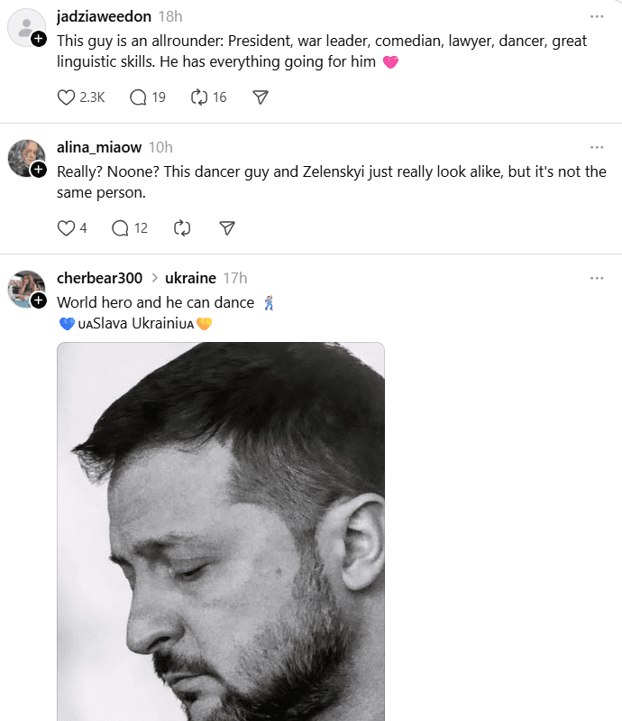The image size is (622, 721).
Task: Repost alina_miaow's reply
Action: (182, 228)
